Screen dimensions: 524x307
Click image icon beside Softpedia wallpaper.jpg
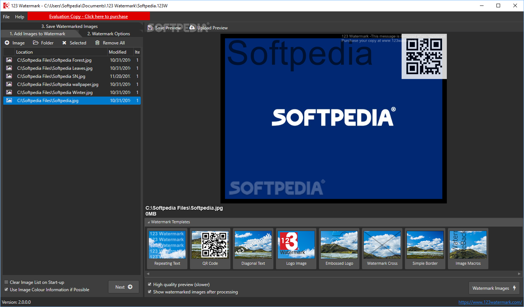(x=9, y=84)
